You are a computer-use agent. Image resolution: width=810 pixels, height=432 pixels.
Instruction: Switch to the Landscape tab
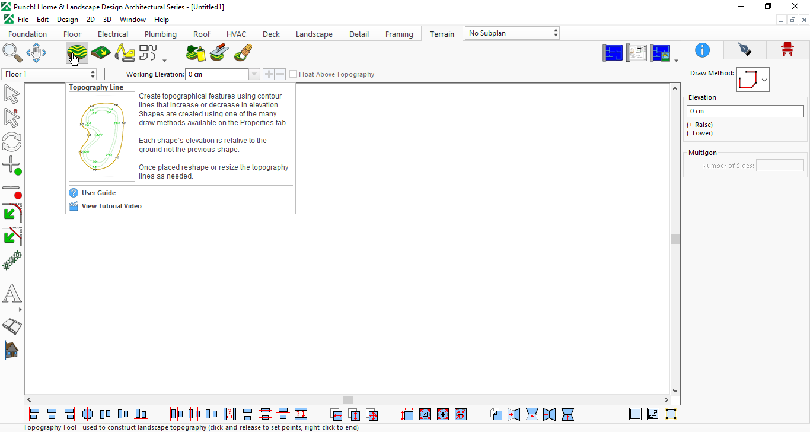click(x=314, y=34)
